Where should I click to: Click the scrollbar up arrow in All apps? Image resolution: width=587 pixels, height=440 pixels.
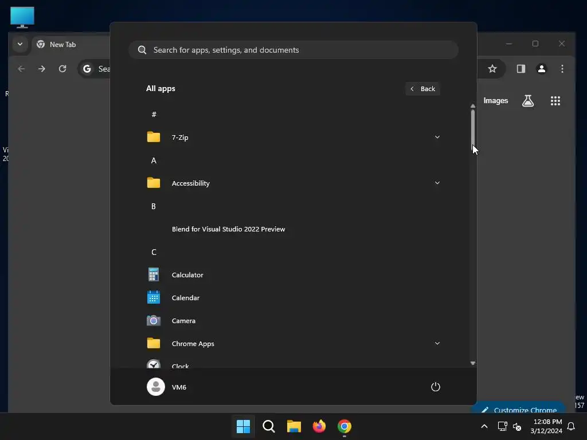click(473, 106)
